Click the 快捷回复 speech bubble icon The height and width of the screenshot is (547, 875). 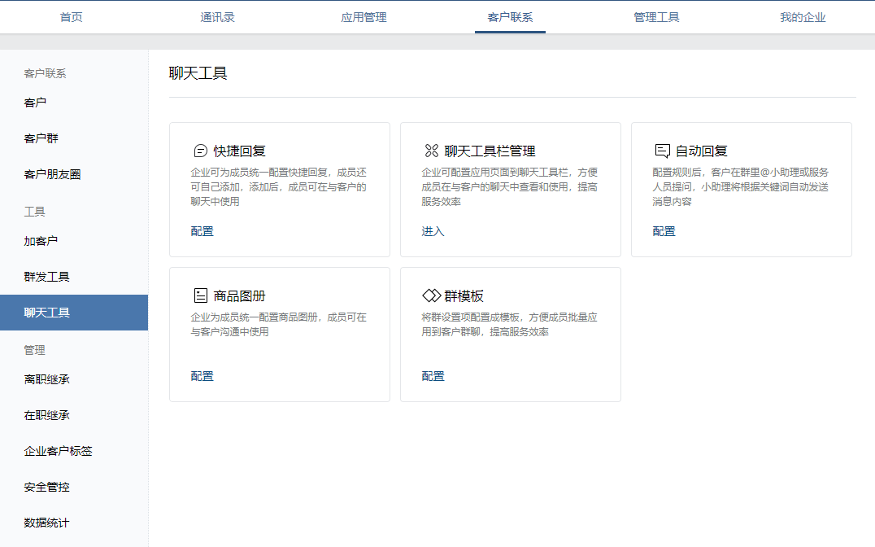click(x=200, y=151)
